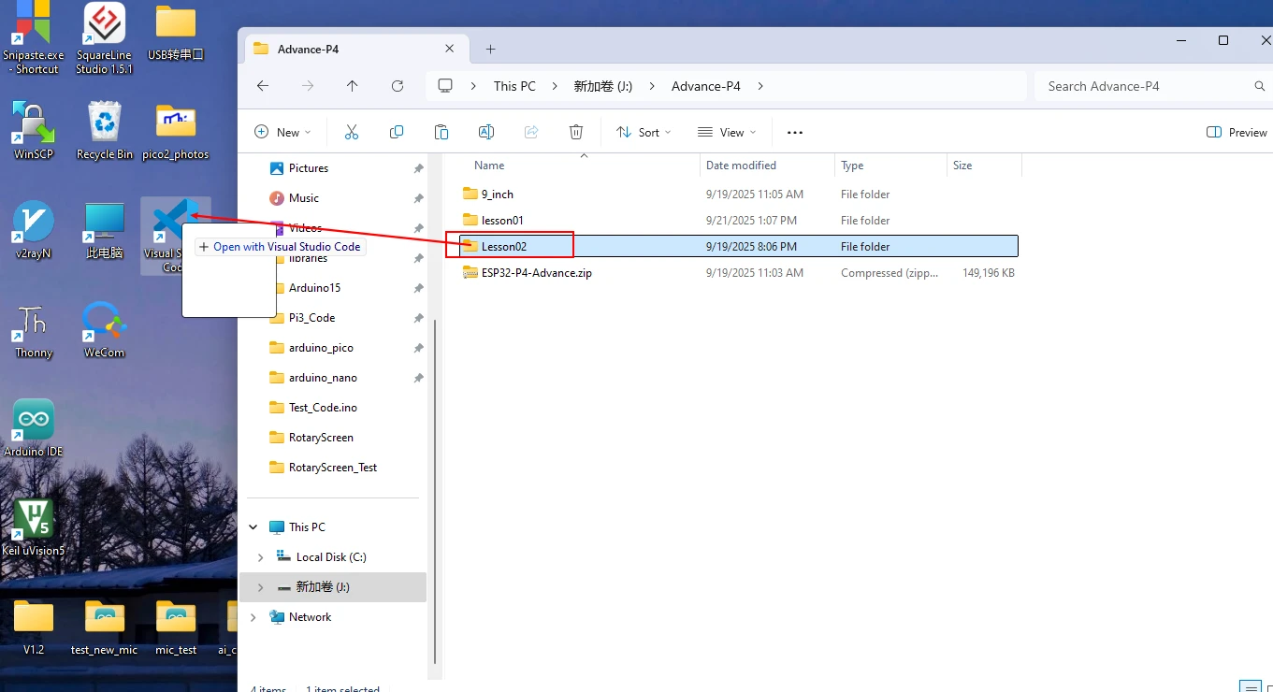Screen dimensions: 1273x692
Task: Click the Recycle Bin desktop icon
Action: tap(104, 131)
